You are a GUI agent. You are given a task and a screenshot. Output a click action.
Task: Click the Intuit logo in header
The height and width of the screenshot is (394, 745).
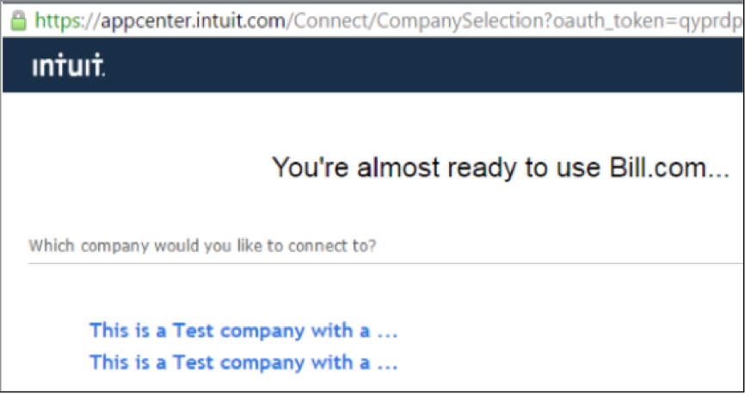pos(69,65)
